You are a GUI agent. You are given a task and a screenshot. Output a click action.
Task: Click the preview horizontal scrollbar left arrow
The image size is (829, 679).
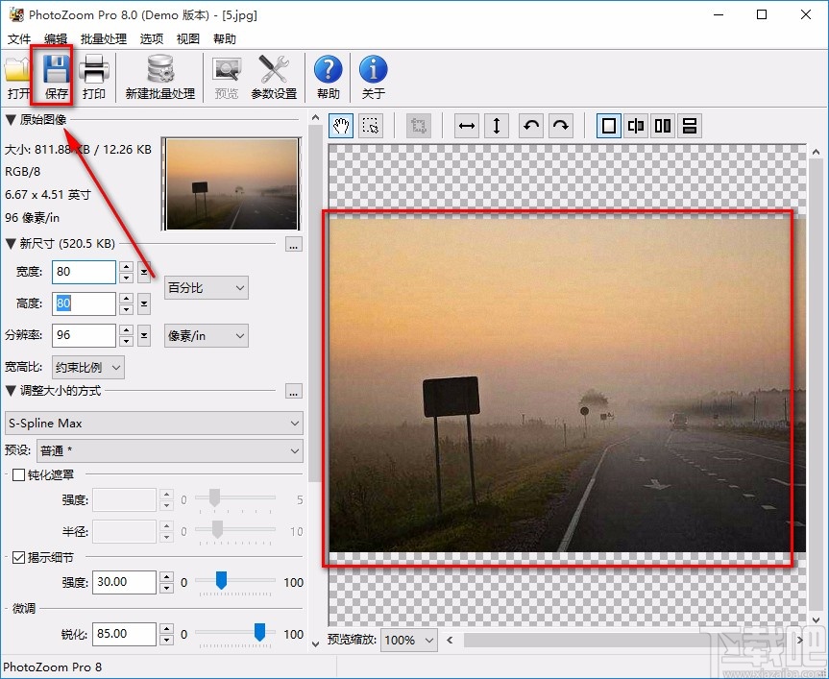450,641
